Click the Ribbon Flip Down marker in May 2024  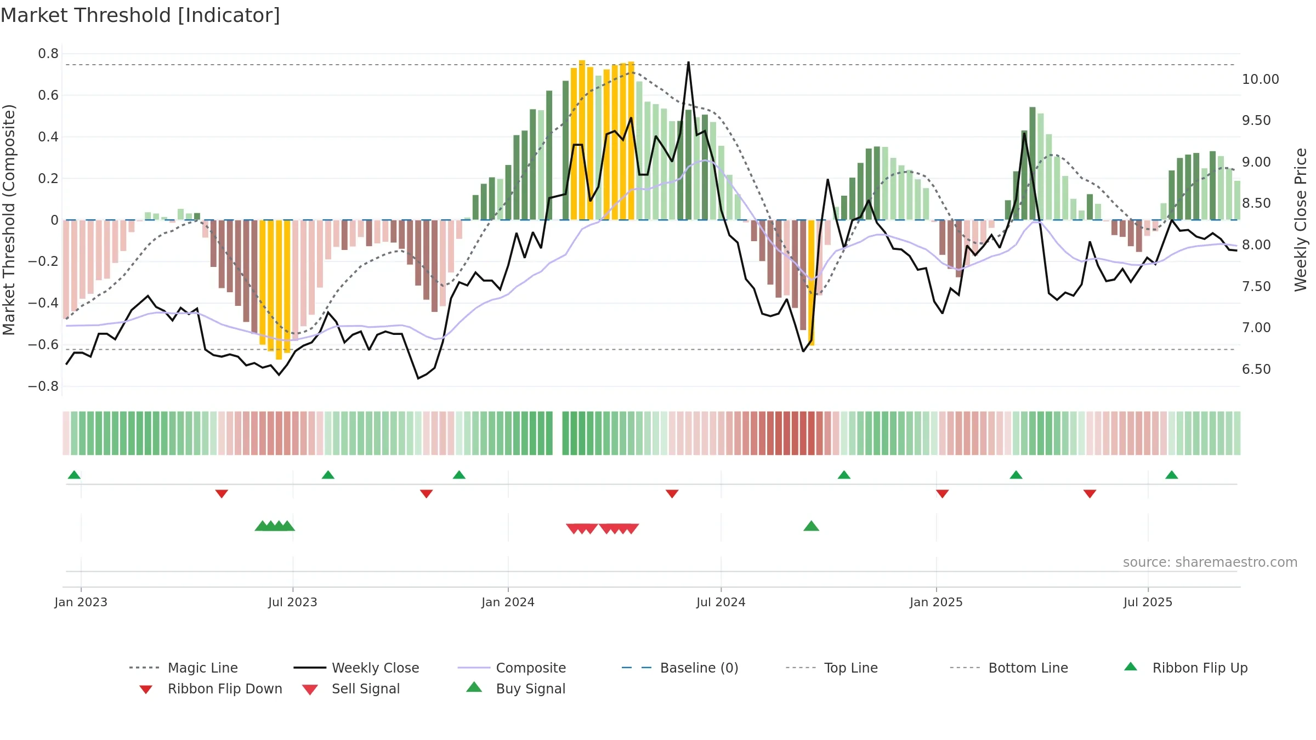point(672,494)
